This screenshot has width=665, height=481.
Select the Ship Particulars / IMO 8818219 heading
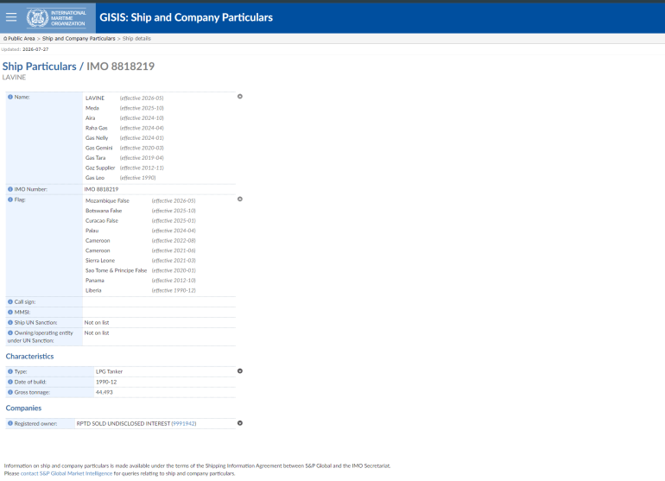(79, 66)
